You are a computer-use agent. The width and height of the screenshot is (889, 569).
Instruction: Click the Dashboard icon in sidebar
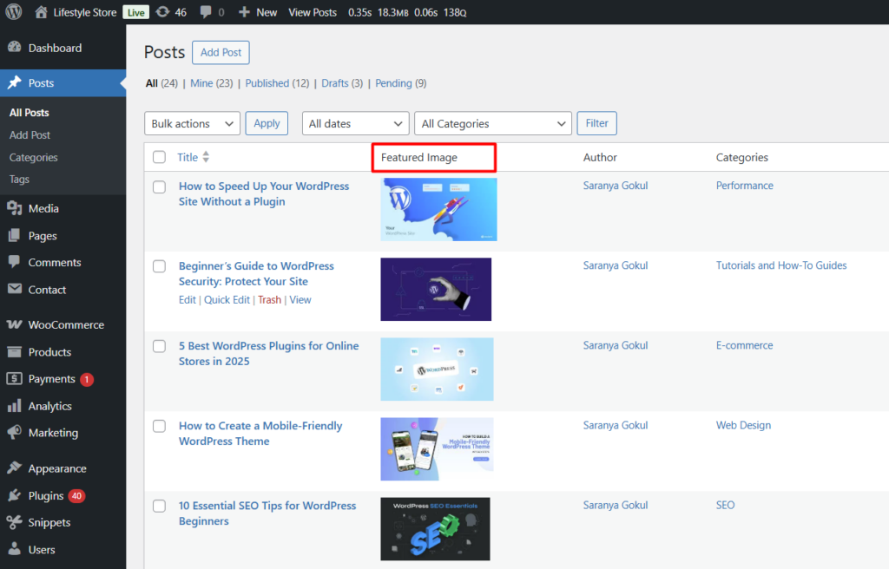click(14, 49)
